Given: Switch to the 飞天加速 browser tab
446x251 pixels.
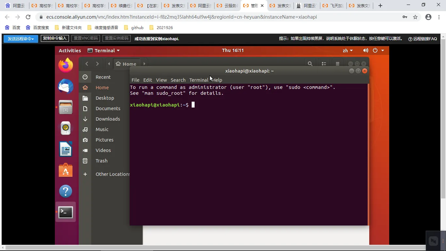Looking at the screenshot, I should click(333, 6).
